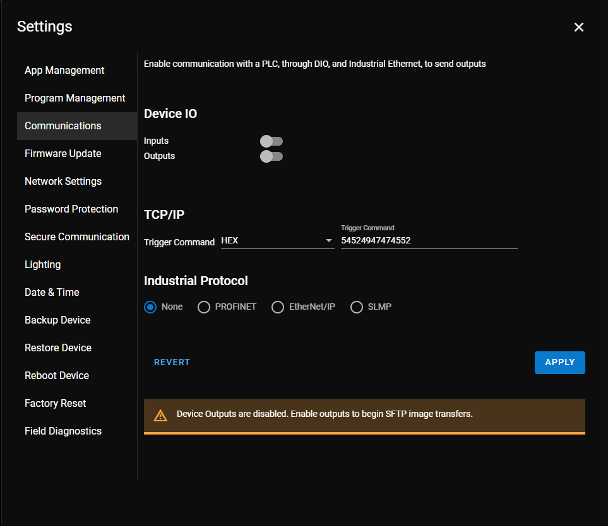
Task: Choose EtherNet/IP industrial protocol
Action: point(278,307)
